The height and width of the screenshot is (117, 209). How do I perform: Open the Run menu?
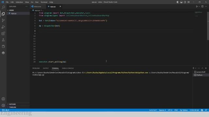(37, 2)
